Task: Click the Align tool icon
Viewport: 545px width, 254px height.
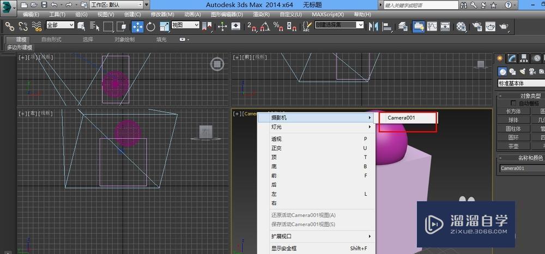Action: coord(387,26)
